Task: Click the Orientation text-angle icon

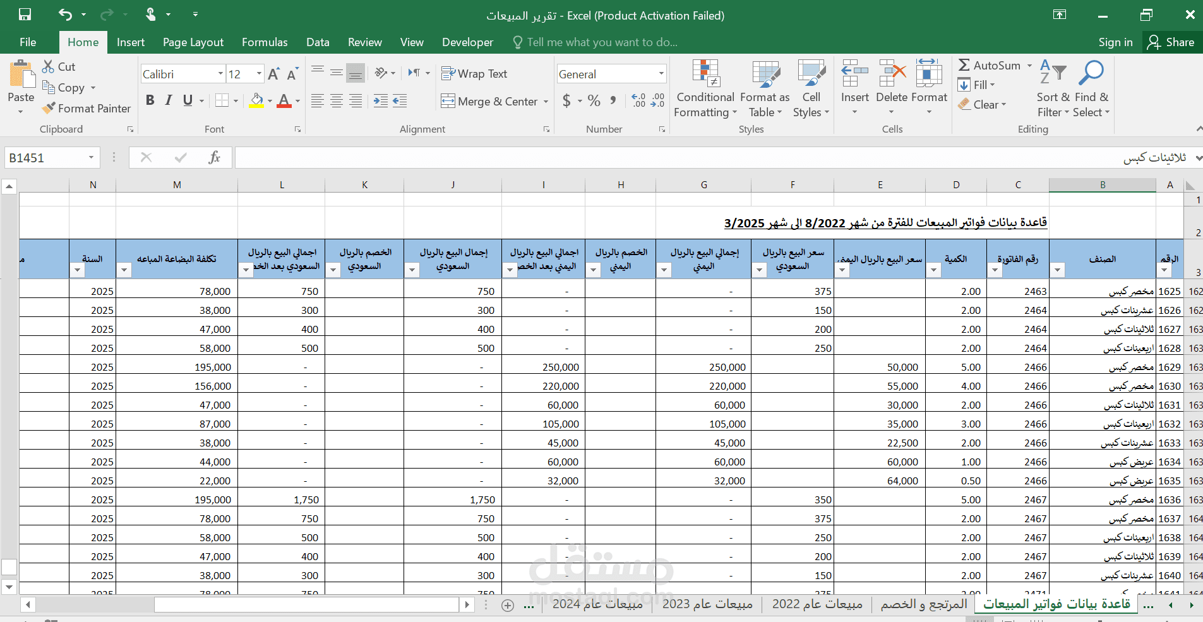Action: (381, 73)
